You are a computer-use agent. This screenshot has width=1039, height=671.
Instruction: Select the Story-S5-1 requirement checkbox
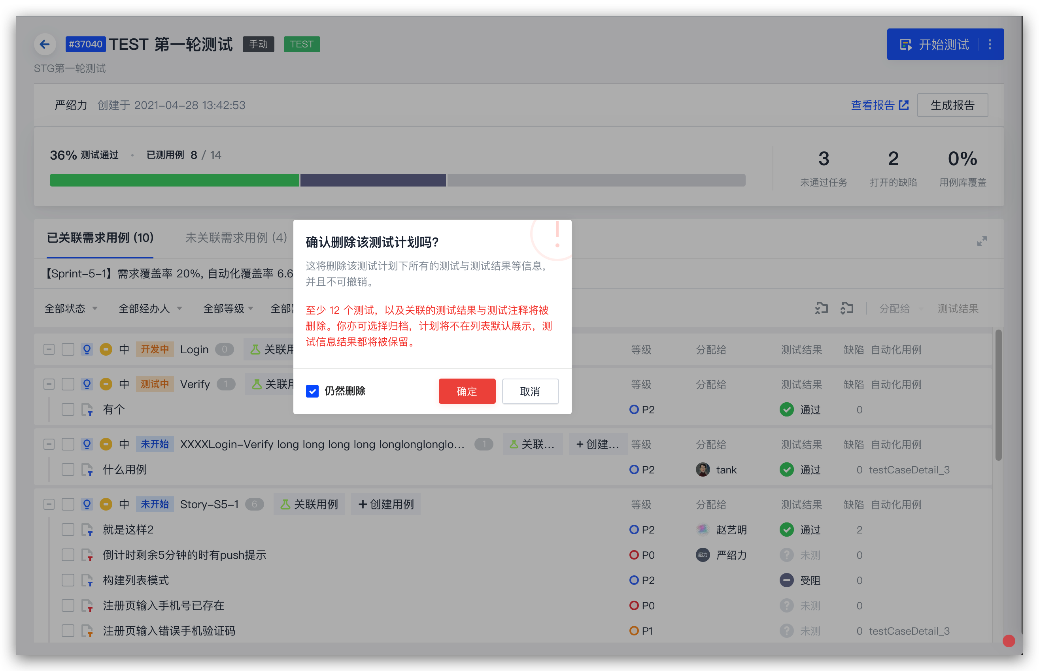pos(68,505)
